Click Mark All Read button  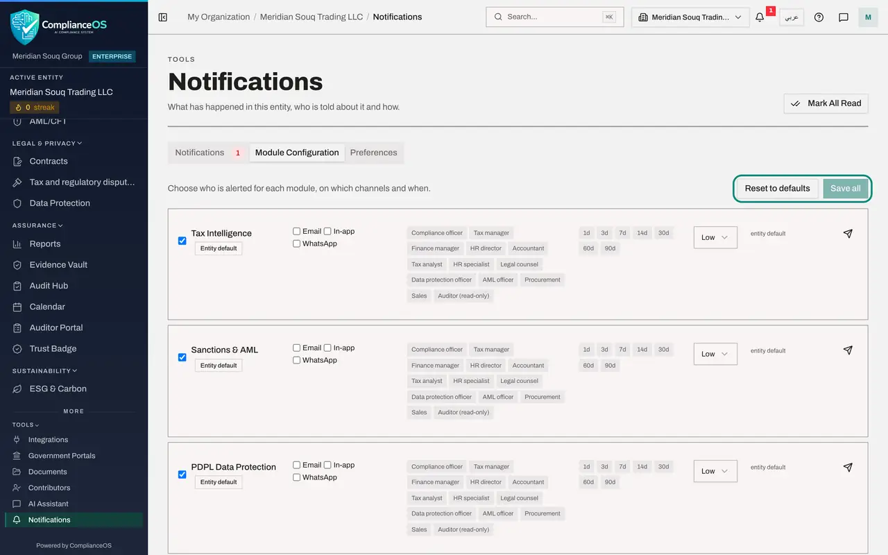826,103
